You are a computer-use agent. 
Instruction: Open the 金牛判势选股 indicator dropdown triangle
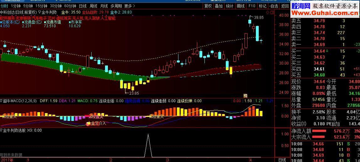click(1, 130)
